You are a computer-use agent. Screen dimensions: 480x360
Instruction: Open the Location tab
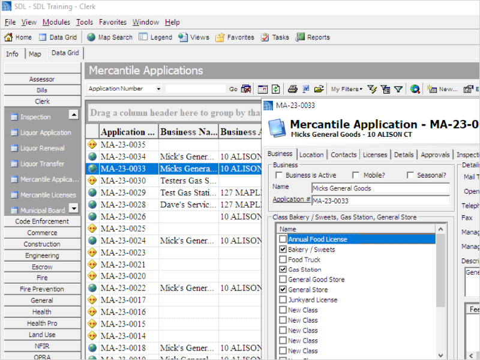point(311,155)
